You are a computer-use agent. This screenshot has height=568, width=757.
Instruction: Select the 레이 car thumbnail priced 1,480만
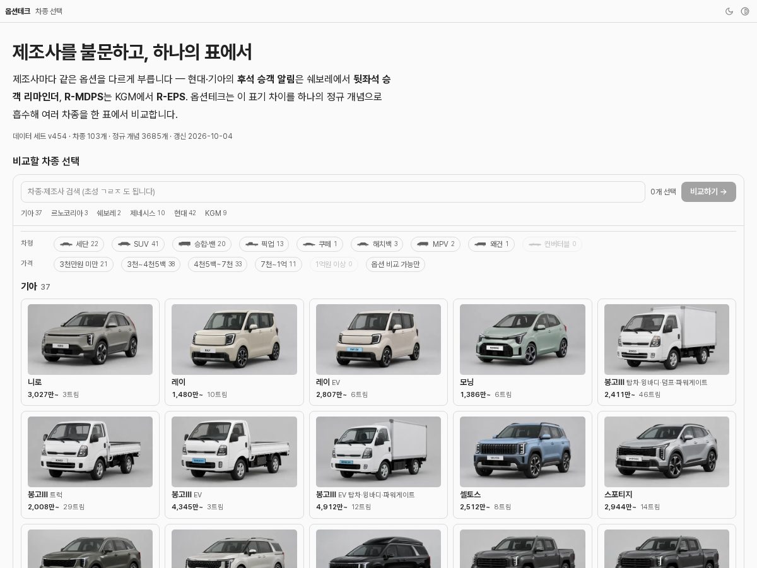pyautogui.click(x=234, y=340)
